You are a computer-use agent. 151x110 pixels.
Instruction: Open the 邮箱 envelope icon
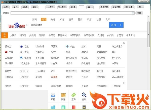53,95
